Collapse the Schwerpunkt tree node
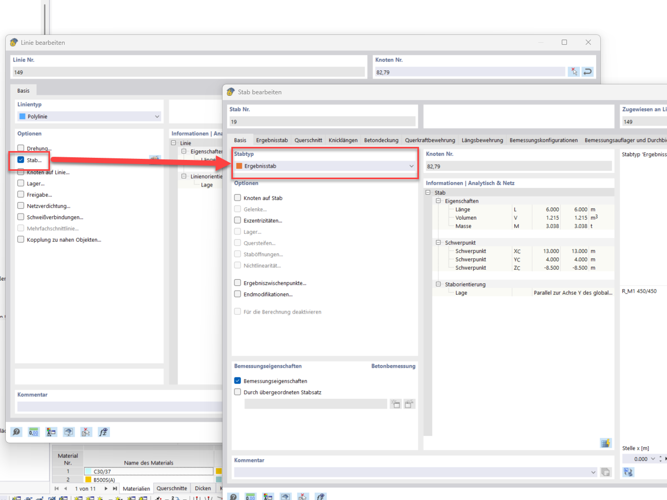Viewport: 667px width, 500px height. 438,242
